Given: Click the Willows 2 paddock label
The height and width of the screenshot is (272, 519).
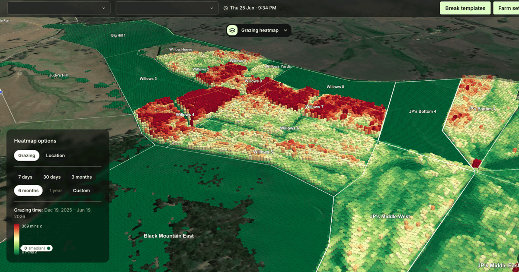Looking at the screenshot, I should [x=201, y=70].
